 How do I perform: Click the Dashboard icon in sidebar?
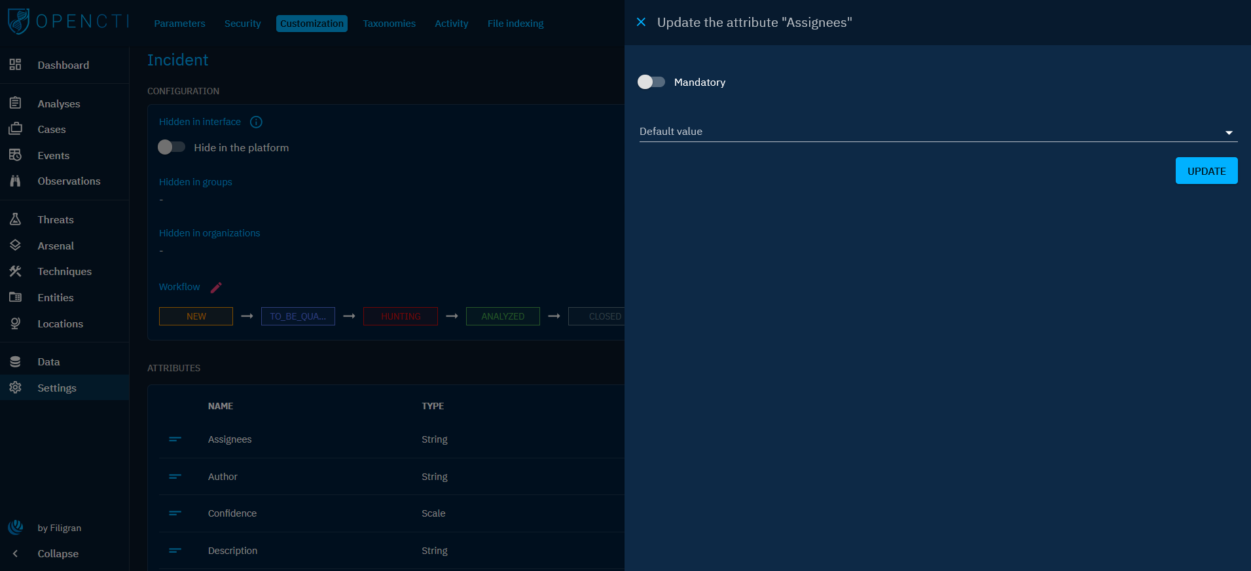[x=15, y=65]
